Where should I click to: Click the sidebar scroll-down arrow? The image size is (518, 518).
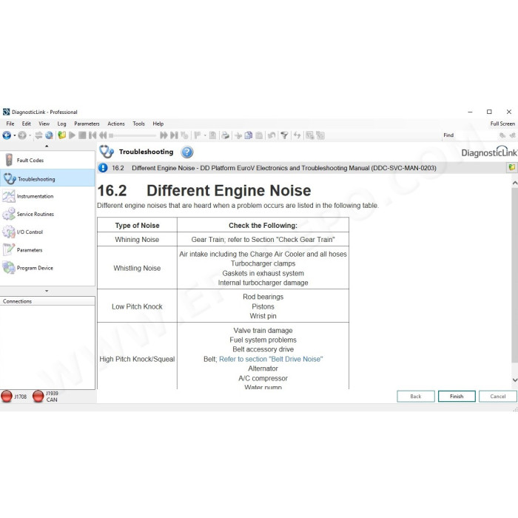pos(47,291)
